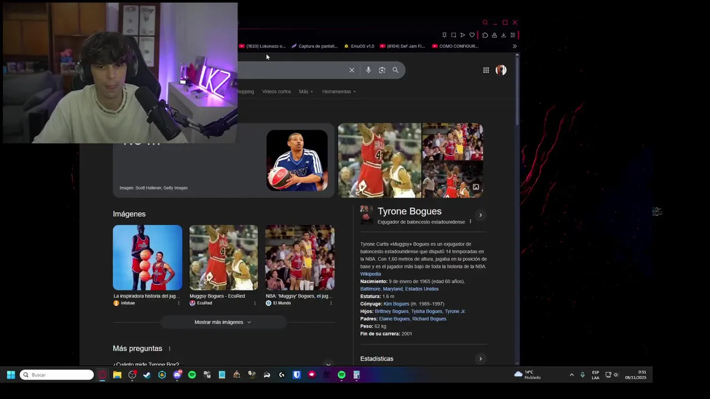Expand Tyrone Bogues panel arrow
Image resolution: width=710 pixels, height=399 pixels.
pyautogui.click(x=480, y=215)
